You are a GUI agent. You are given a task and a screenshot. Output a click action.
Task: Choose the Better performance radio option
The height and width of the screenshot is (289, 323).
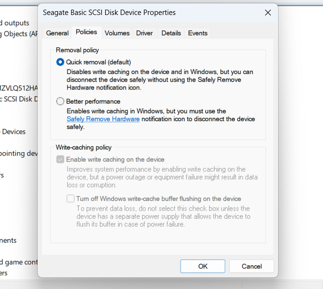tap(60, 101)
